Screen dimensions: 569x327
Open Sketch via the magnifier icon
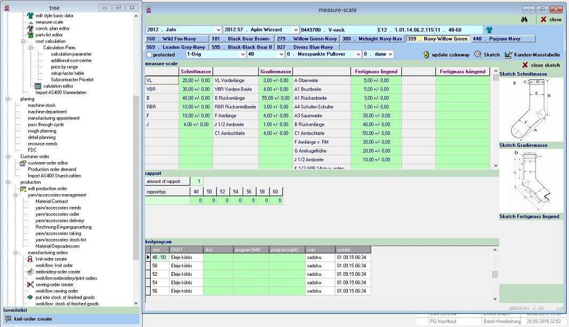click(x=478, y=54)
